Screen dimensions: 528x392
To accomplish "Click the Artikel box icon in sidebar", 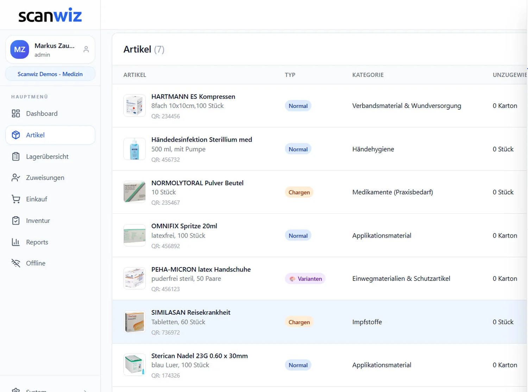I will point(16,135).
